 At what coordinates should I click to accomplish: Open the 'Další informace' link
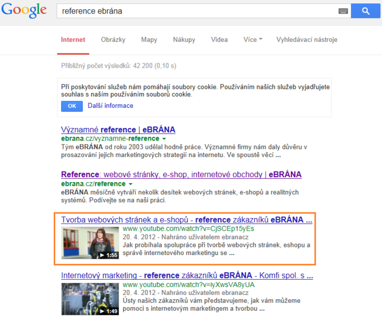pos(111,106)
